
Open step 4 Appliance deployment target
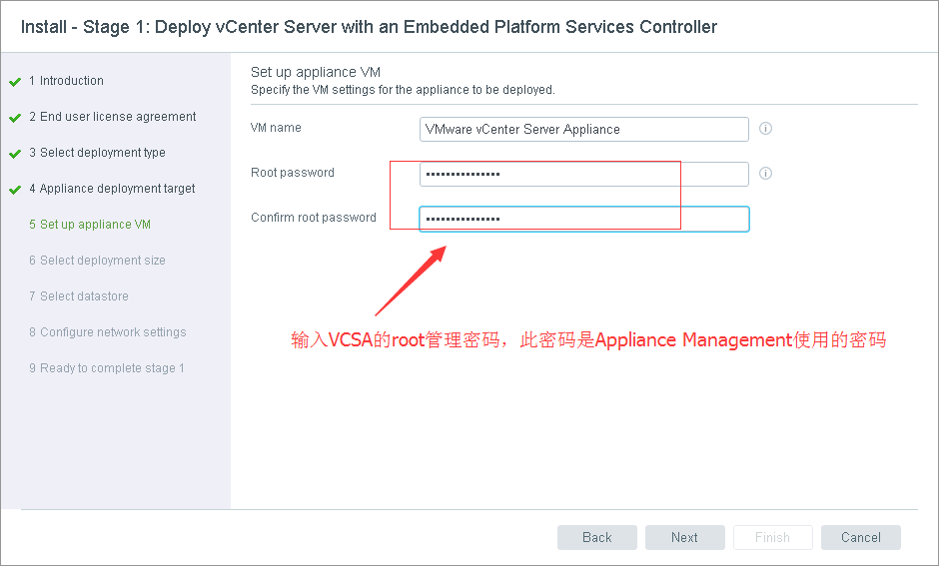pyautogui.click(x=112, y=189)
